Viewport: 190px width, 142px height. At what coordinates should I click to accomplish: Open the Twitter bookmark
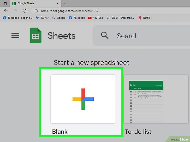point(42,18)
